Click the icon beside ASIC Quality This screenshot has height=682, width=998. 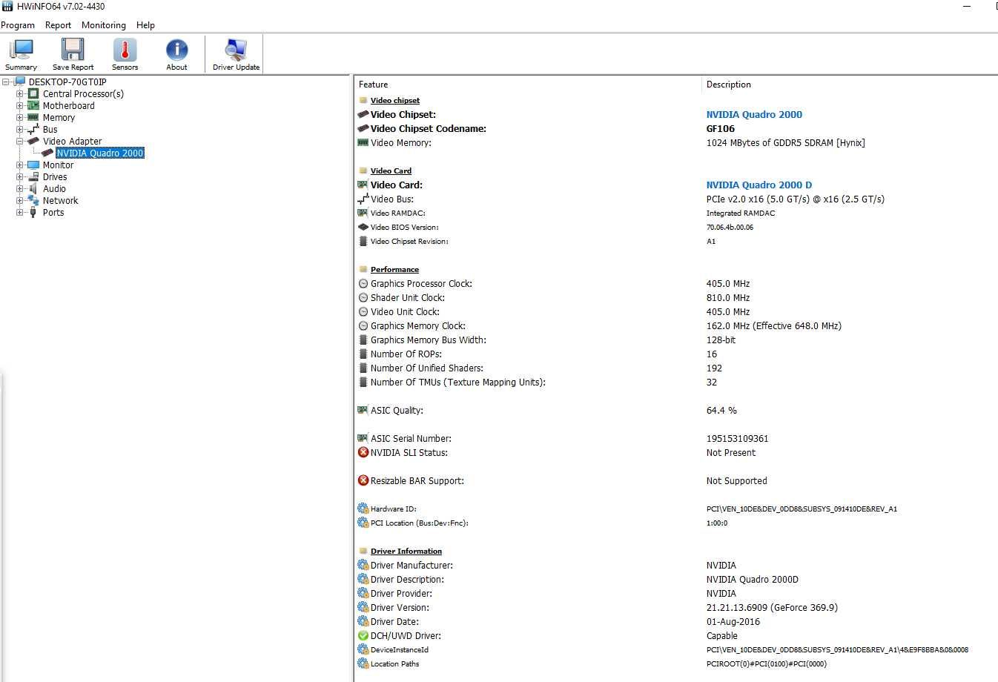point(363,411)
